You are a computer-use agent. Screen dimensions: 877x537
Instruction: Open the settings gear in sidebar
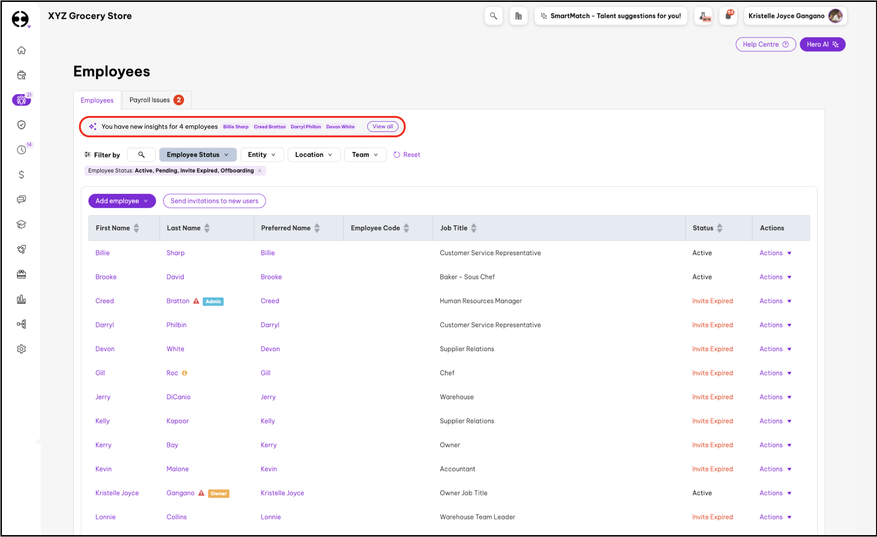tap(21, 349)
